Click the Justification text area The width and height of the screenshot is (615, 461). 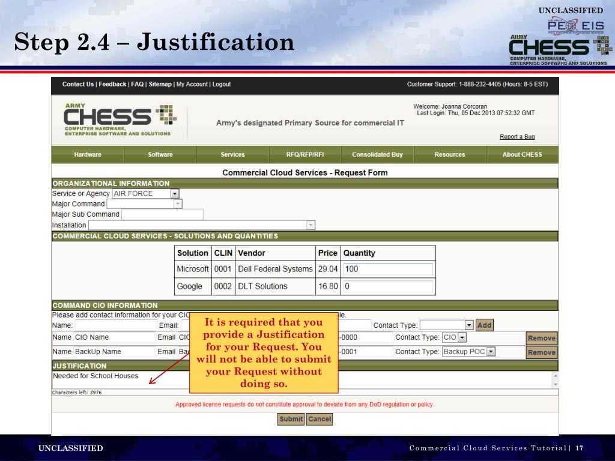coord(302,380)
